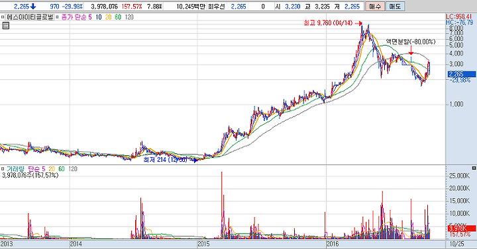Click the 2014 label on time axis

pos(76,244)
